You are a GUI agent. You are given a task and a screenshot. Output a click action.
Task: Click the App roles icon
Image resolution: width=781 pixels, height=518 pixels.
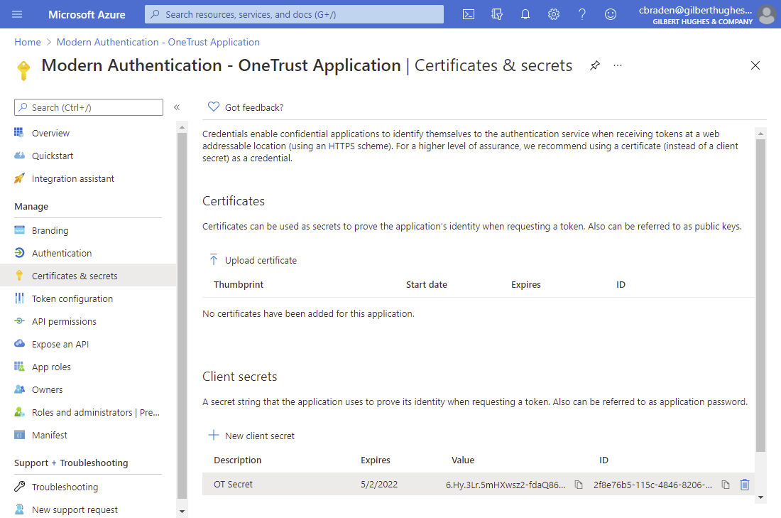(19, 367)
